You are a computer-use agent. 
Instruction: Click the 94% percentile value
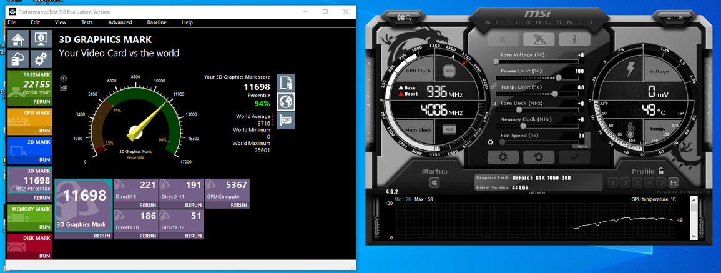262,104
